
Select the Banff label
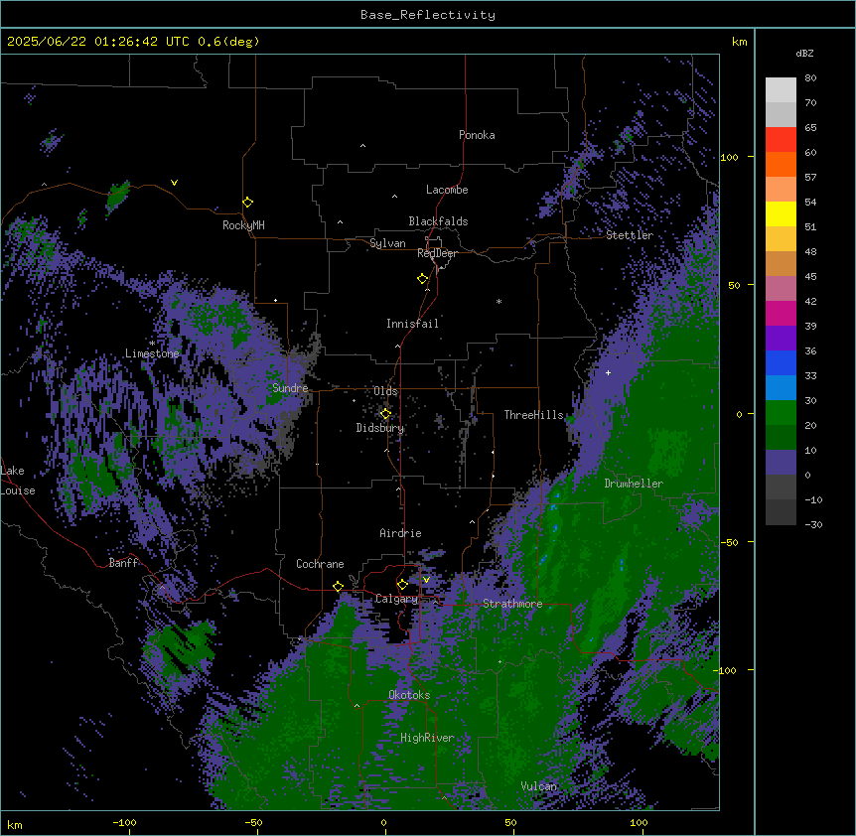click(124, 563)
